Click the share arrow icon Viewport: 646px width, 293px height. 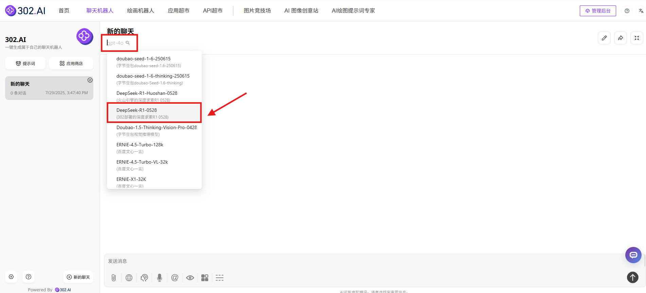[x=621, y=38]
